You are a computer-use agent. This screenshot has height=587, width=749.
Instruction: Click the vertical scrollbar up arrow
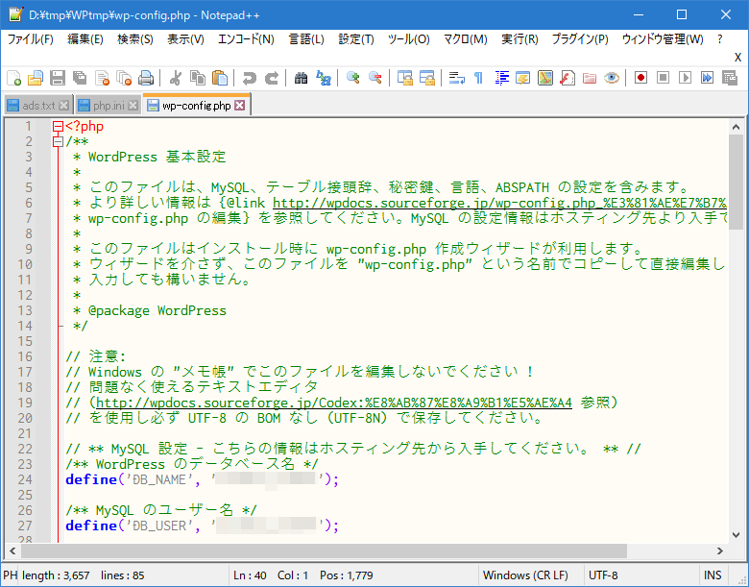coord(736,127)
